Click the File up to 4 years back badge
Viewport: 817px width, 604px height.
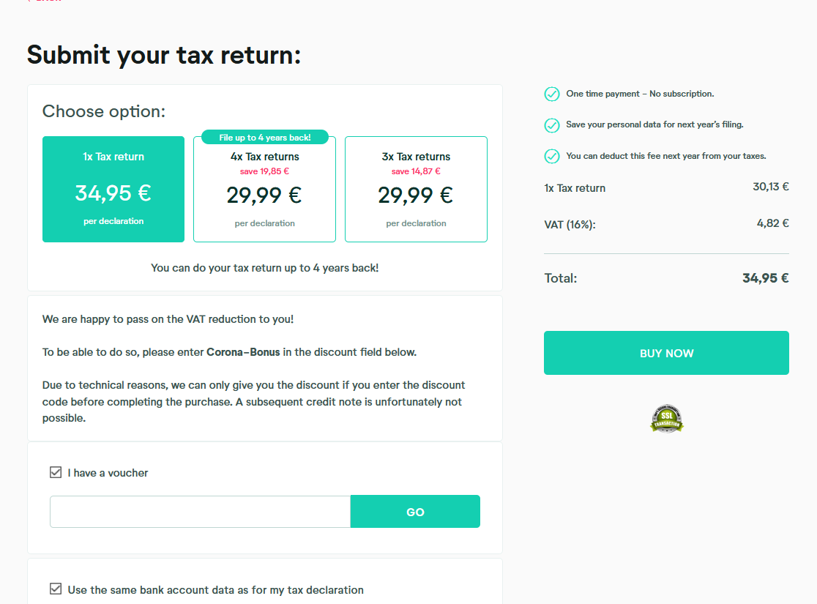(x=264, y=138)
